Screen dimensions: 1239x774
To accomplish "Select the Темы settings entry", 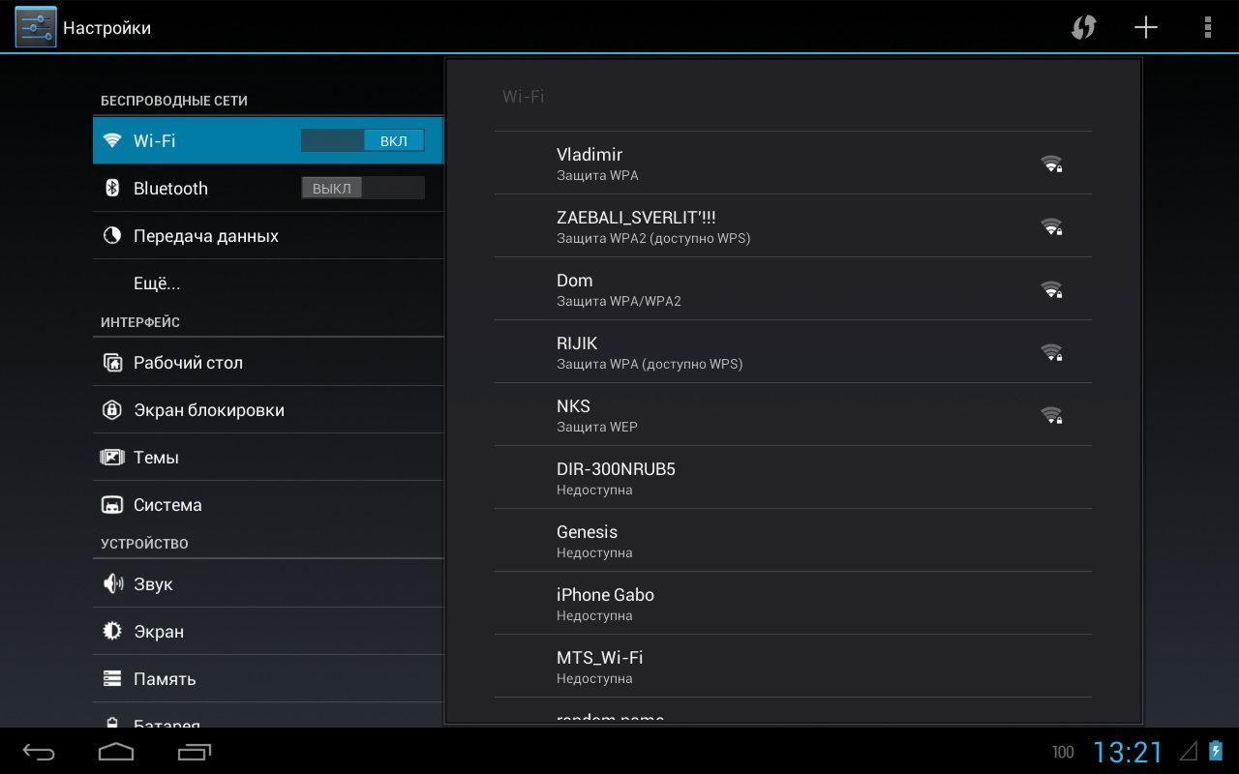I will (156, 458).
